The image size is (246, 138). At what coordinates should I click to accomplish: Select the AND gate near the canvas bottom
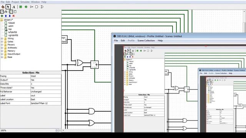(x=91, y=111)
